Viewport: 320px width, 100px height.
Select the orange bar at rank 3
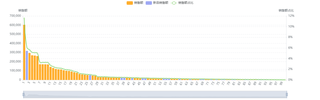[x=29, y=66]
